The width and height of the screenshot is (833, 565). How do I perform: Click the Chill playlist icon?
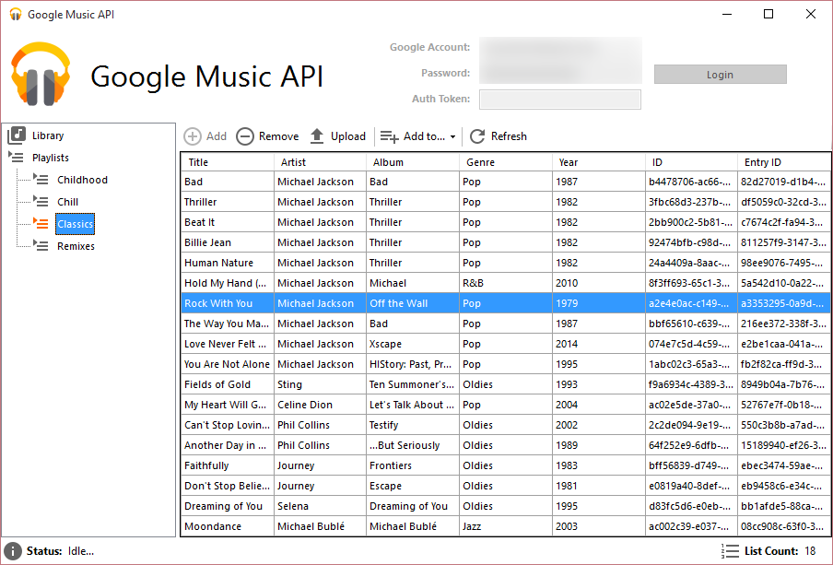click(41, 202)
